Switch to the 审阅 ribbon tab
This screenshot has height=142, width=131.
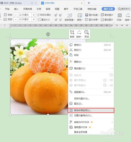click(48, 9)
